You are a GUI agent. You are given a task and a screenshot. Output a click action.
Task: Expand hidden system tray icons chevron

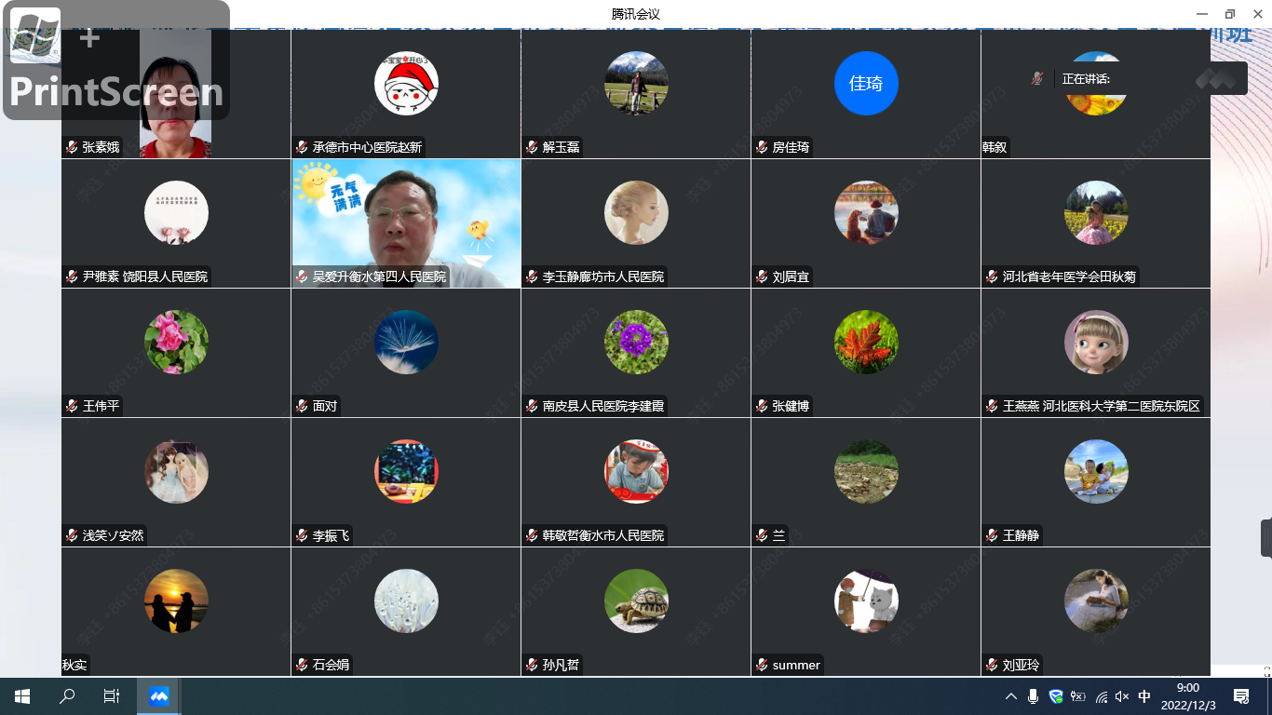[1010, 696]
